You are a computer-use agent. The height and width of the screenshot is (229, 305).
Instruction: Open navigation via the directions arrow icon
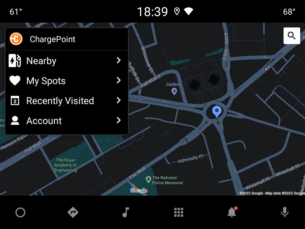[x=73, y=212]
